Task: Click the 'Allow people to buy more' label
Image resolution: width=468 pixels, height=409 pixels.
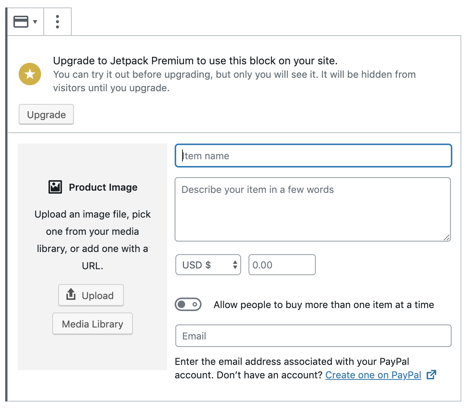Action: pos(324,305)
